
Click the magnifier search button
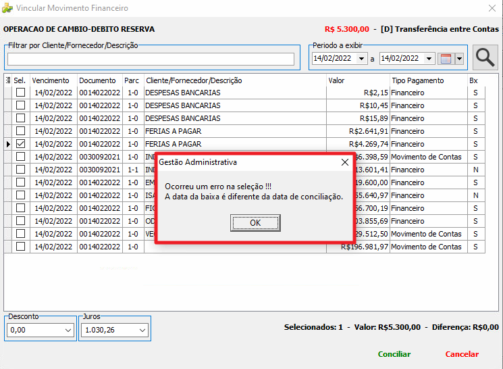[485, 58]
